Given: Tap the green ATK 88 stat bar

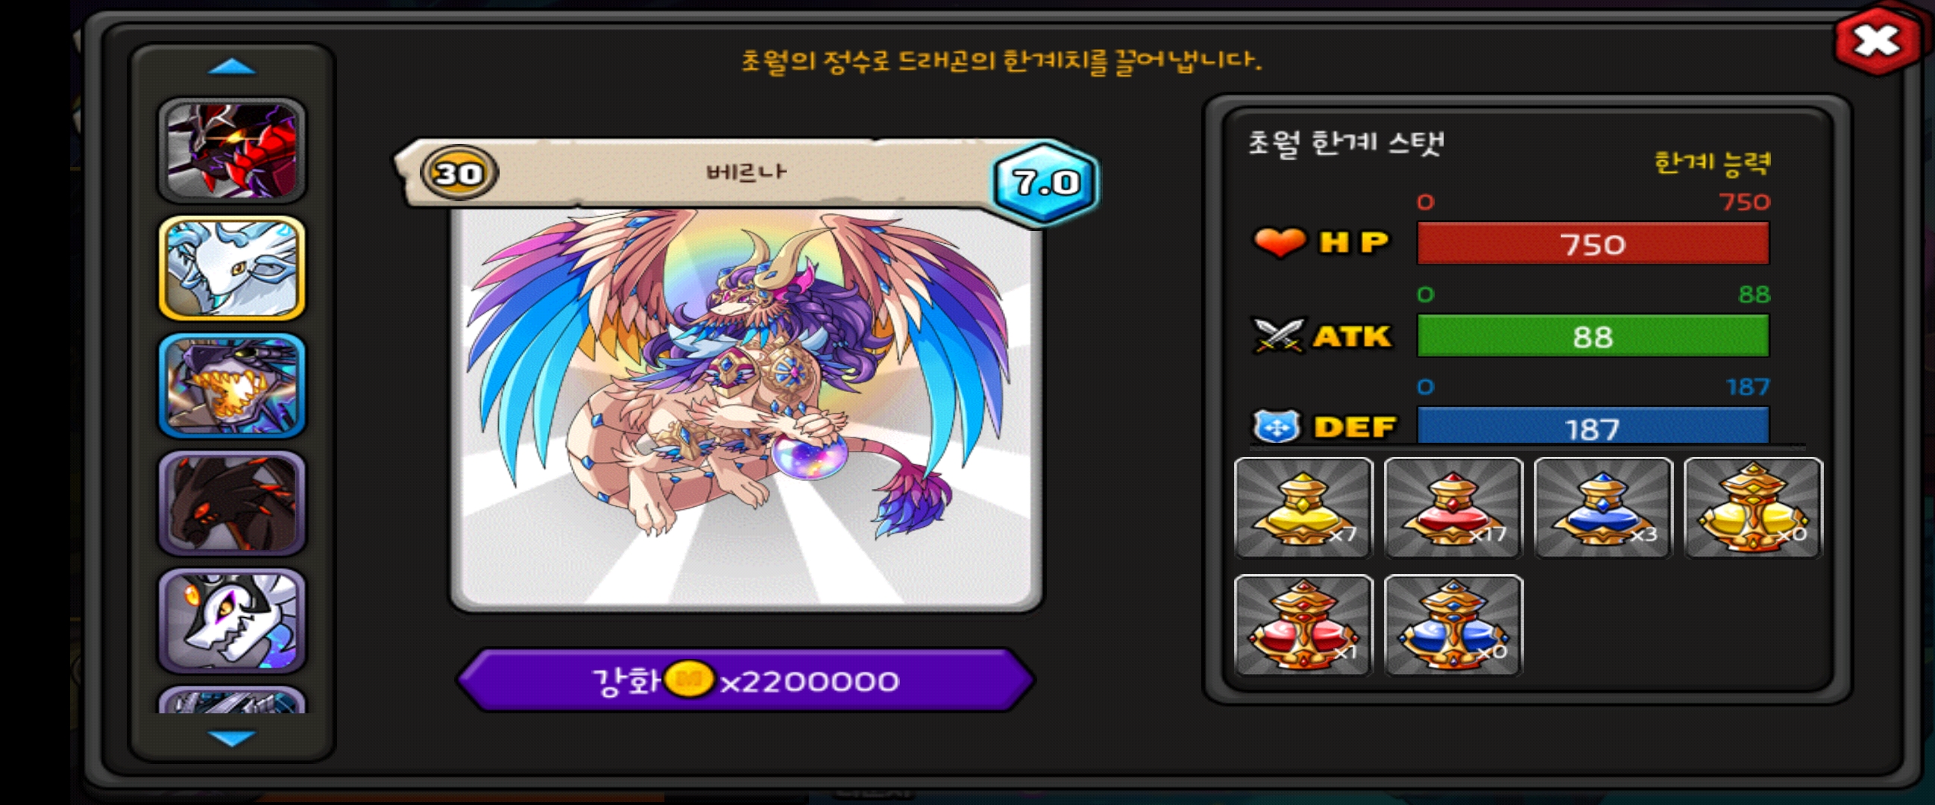Looking at the screenshot, I should pos(1593,335).
